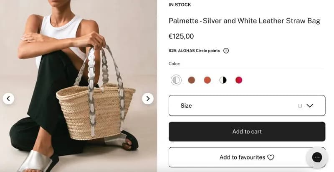Add the straw bag to cart
The image size is (334, 172).
tap(247, 131)
